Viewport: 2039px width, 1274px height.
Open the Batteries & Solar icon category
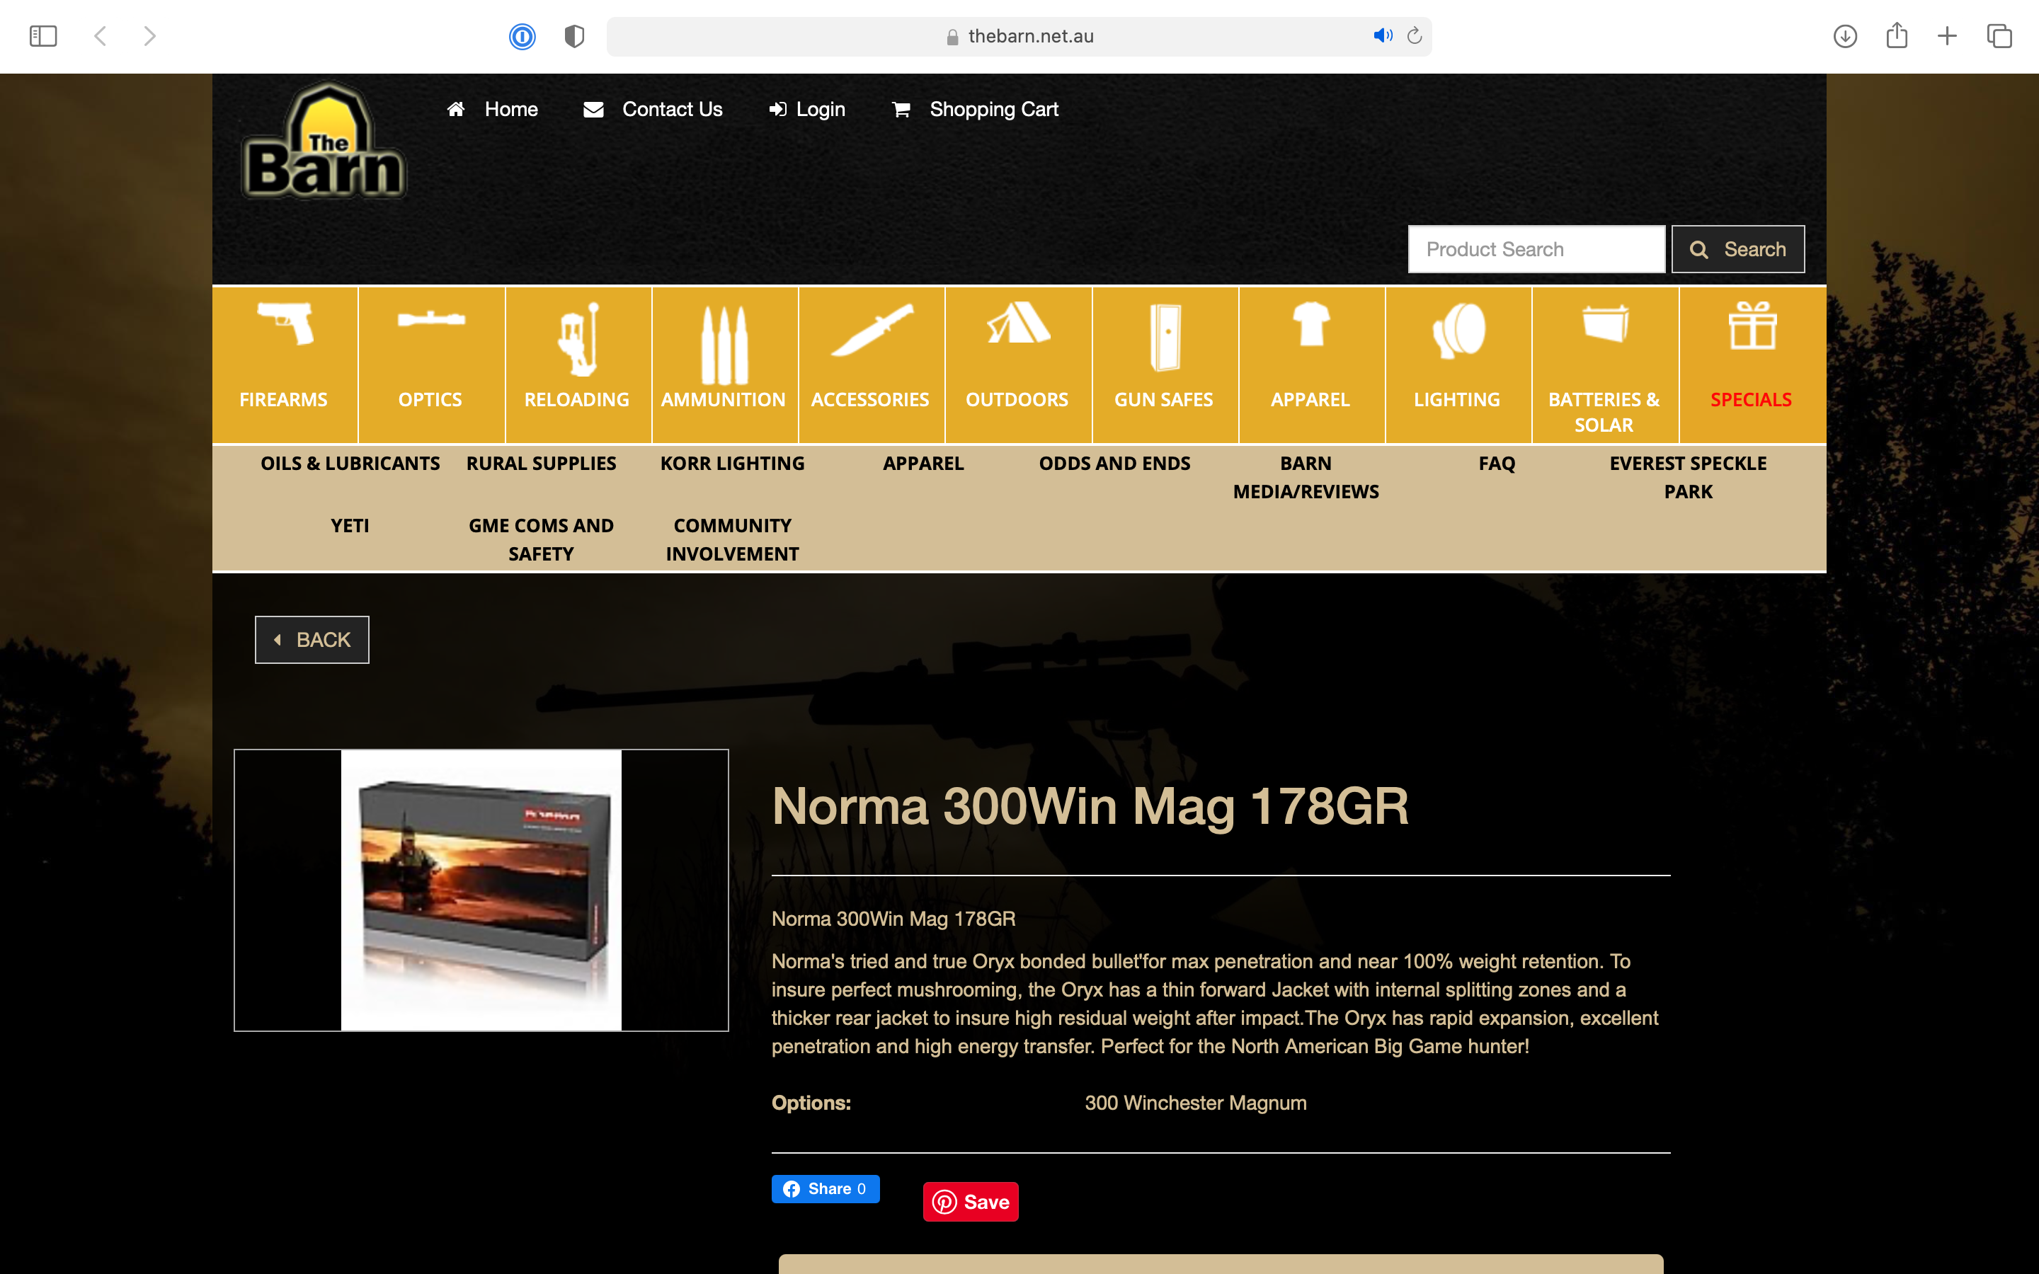tap(1604, 365)
